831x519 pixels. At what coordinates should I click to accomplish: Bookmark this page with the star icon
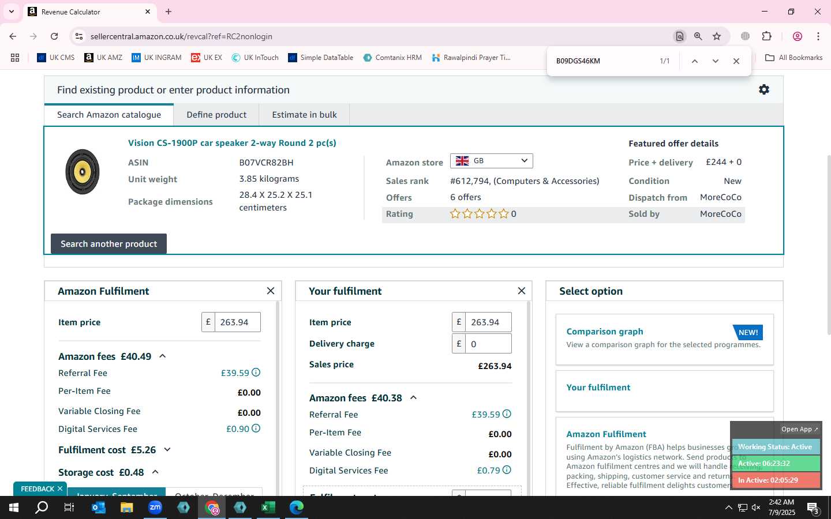click(x=717, y=36)
